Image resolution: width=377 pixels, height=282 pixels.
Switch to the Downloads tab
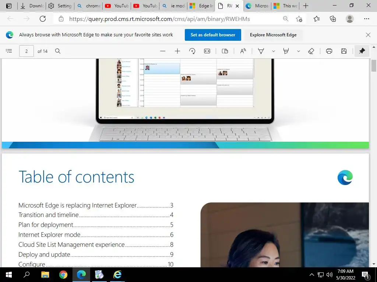coord(32,6)
